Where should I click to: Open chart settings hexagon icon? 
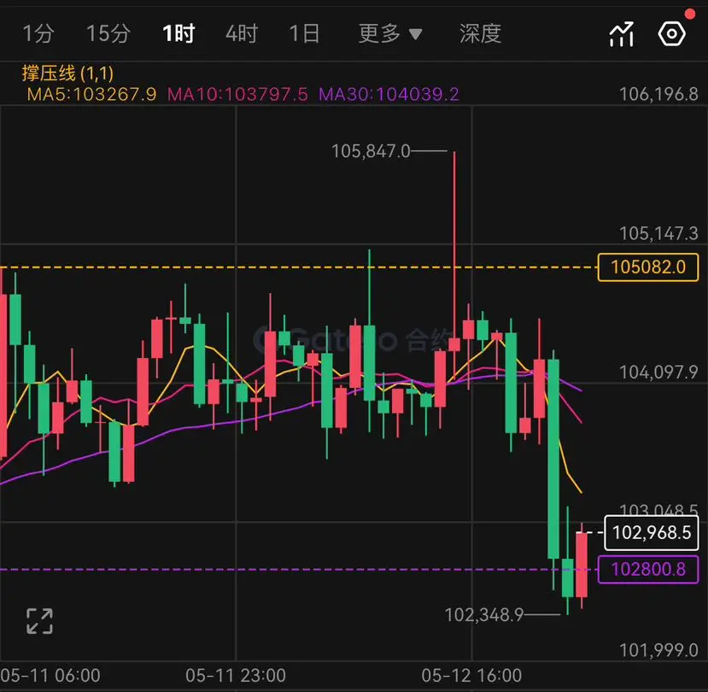[x=672, y=34]
